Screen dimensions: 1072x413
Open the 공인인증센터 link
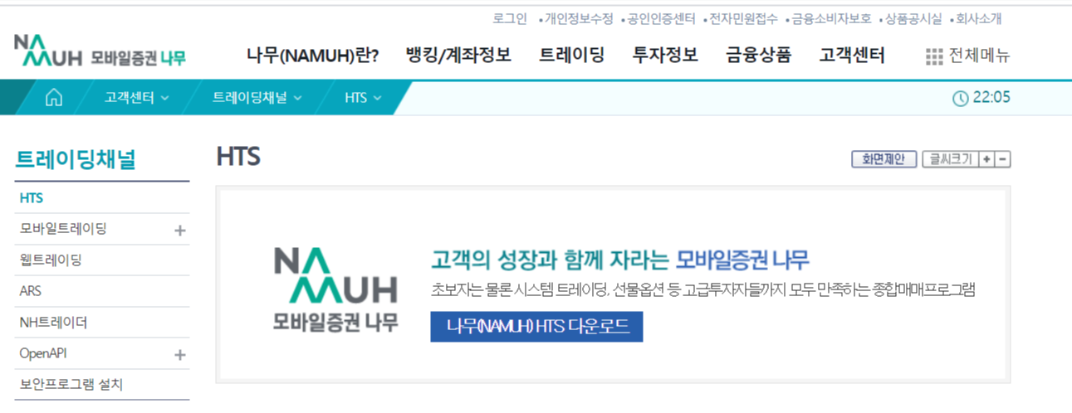click(x=661, y=18)
